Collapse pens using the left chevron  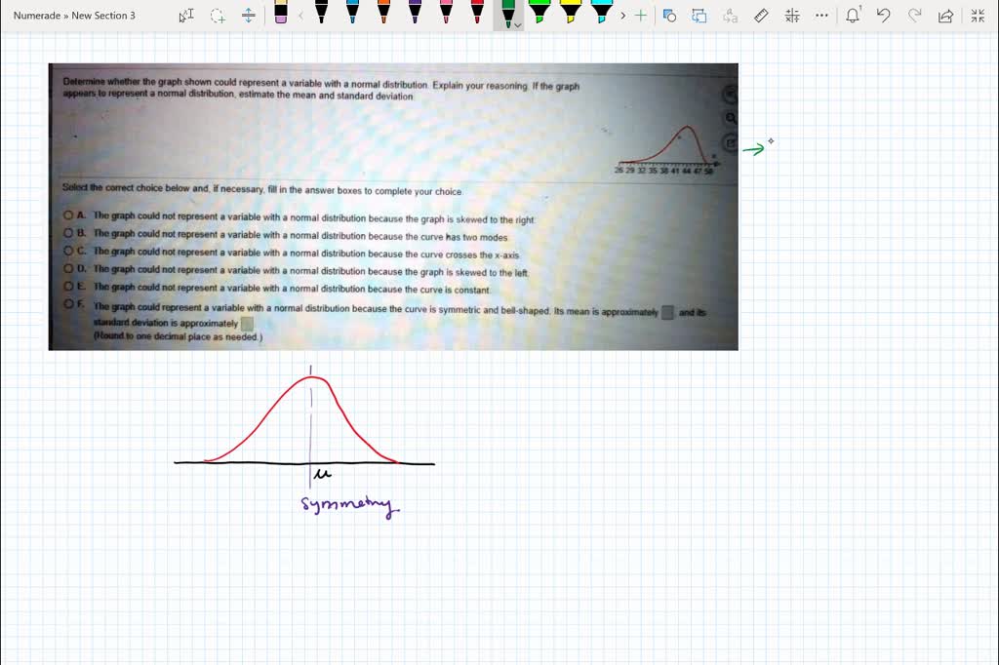pos(300,15)
